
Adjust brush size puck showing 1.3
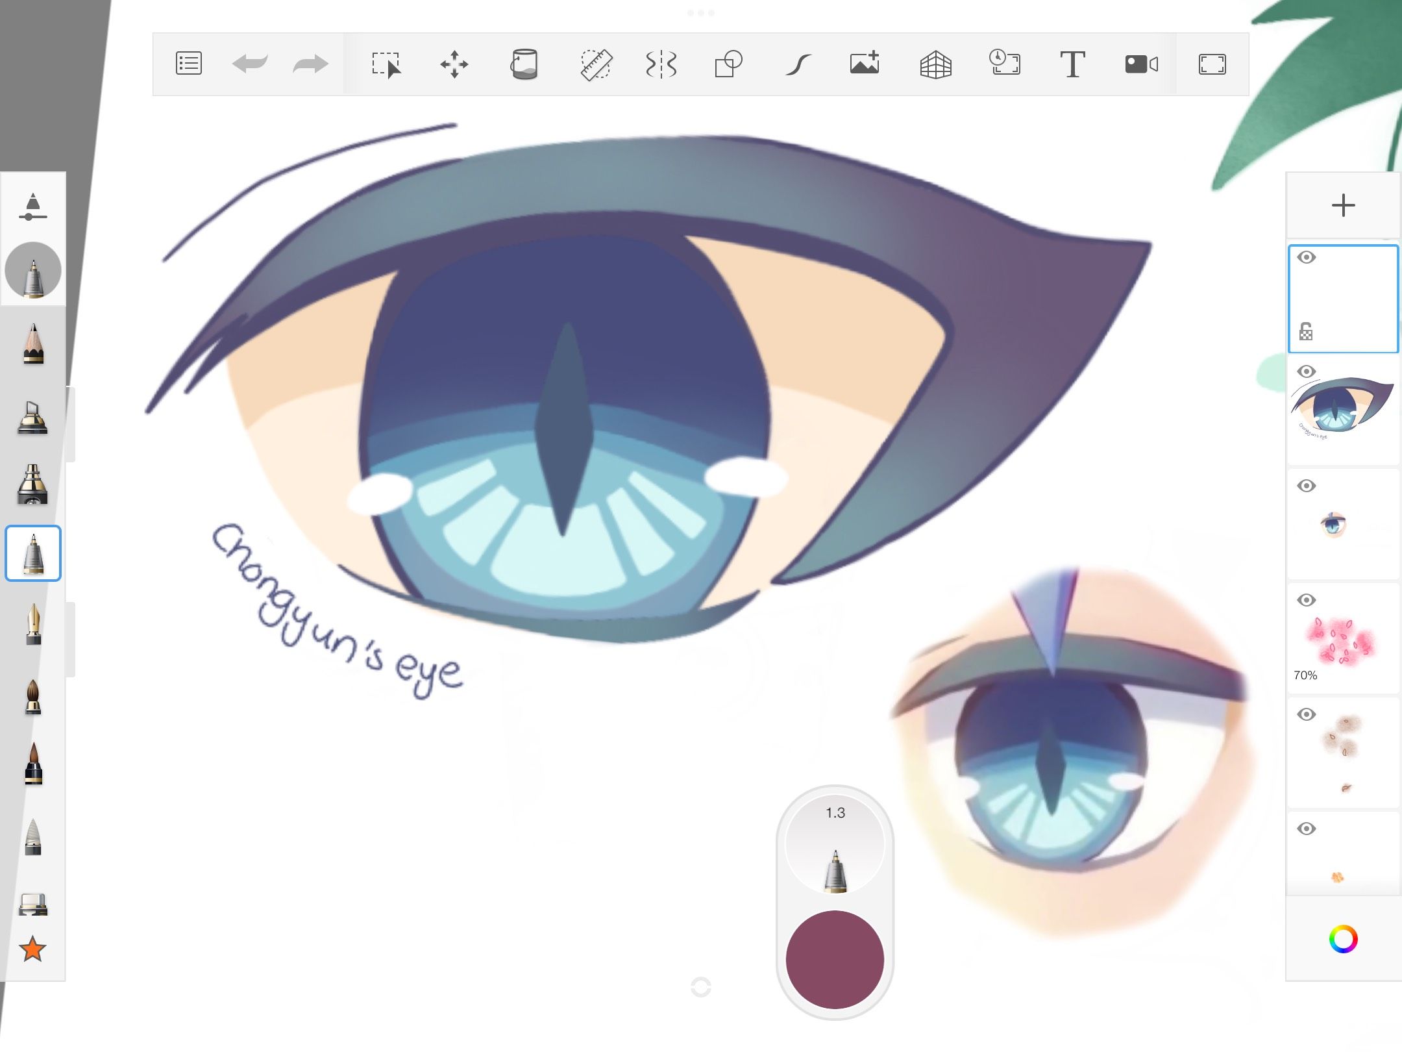(835, 844)
